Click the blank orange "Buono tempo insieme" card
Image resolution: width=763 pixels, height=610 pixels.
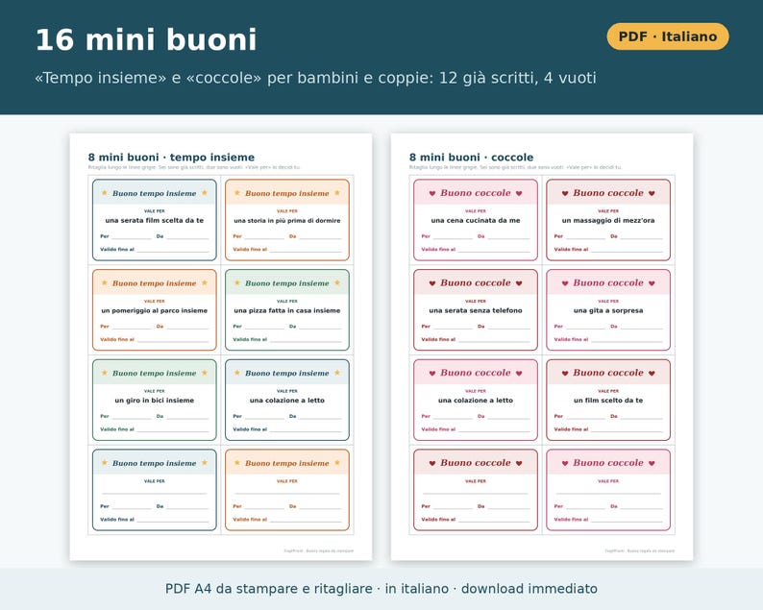click(287, 490)
